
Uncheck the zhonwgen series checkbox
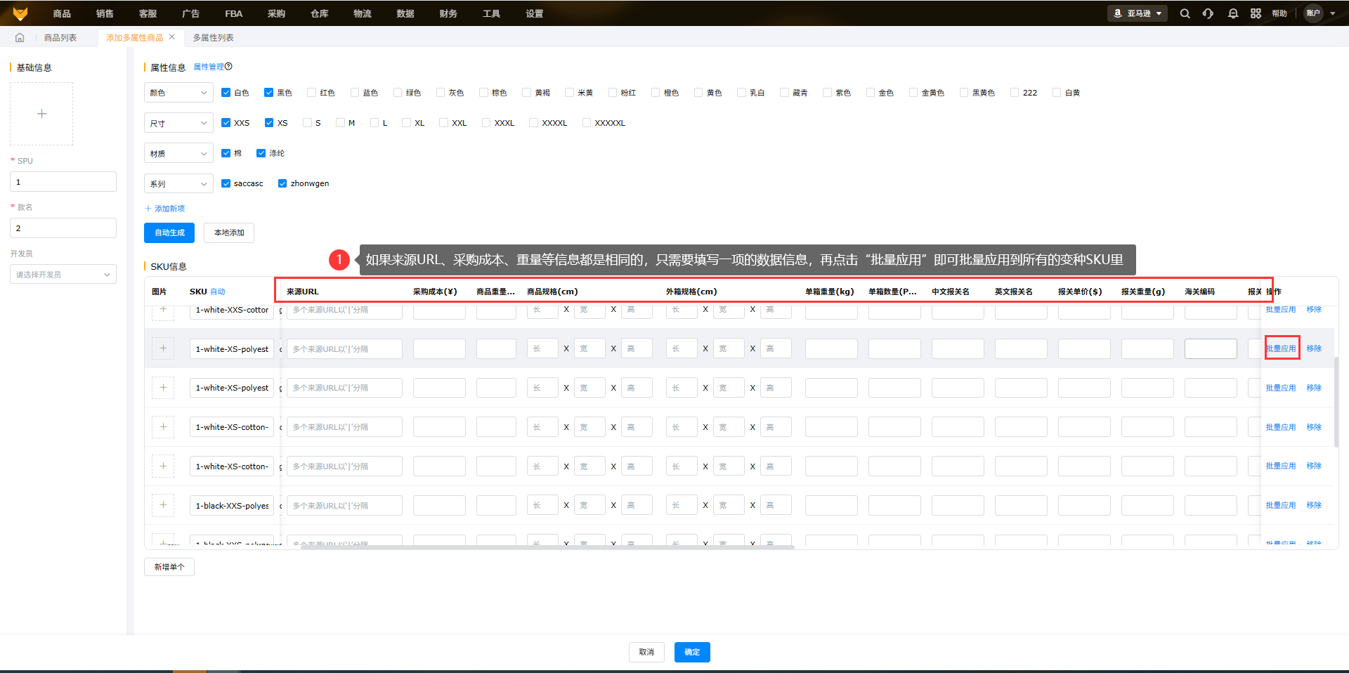click(282, 183)
